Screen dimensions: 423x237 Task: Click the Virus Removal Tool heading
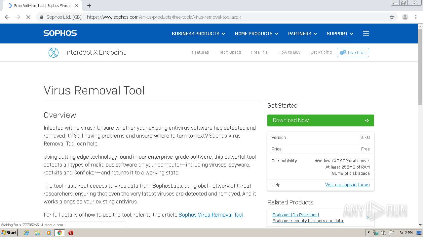(x=94, y=91)
